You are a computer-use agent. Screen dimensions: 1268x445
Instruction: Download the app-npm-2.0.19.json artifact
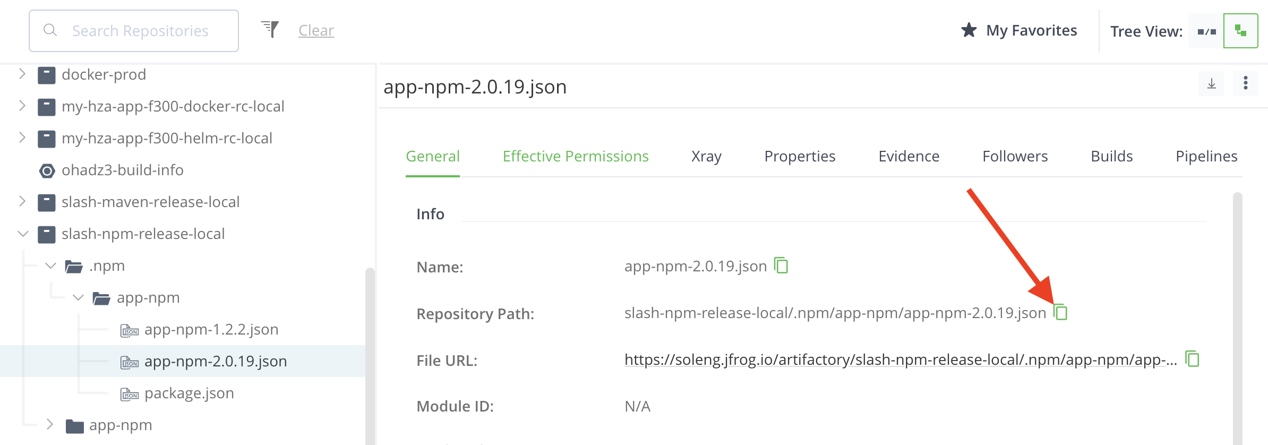pos(1211,83)
